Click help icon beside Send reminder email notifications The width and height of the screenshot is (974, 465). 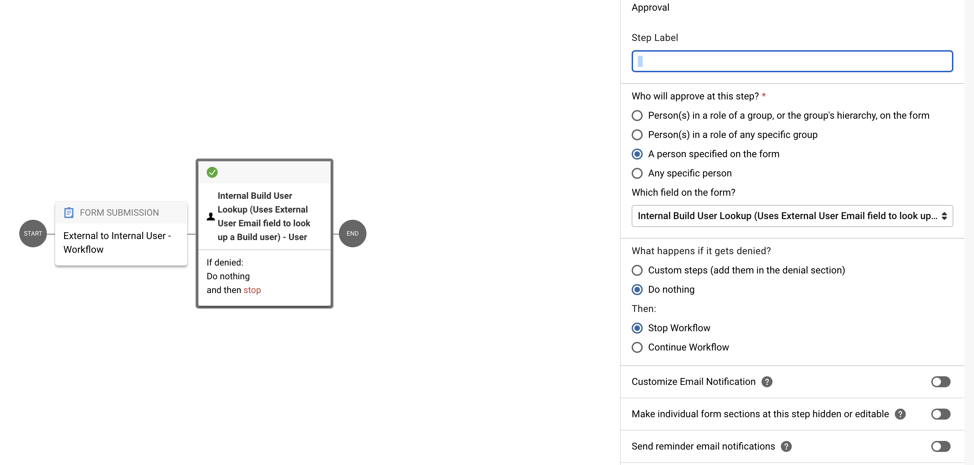[786, 446]
